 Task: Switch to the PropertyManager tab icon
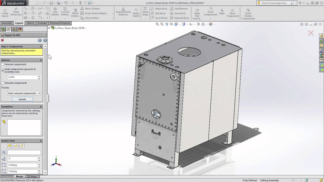[9, 29]
